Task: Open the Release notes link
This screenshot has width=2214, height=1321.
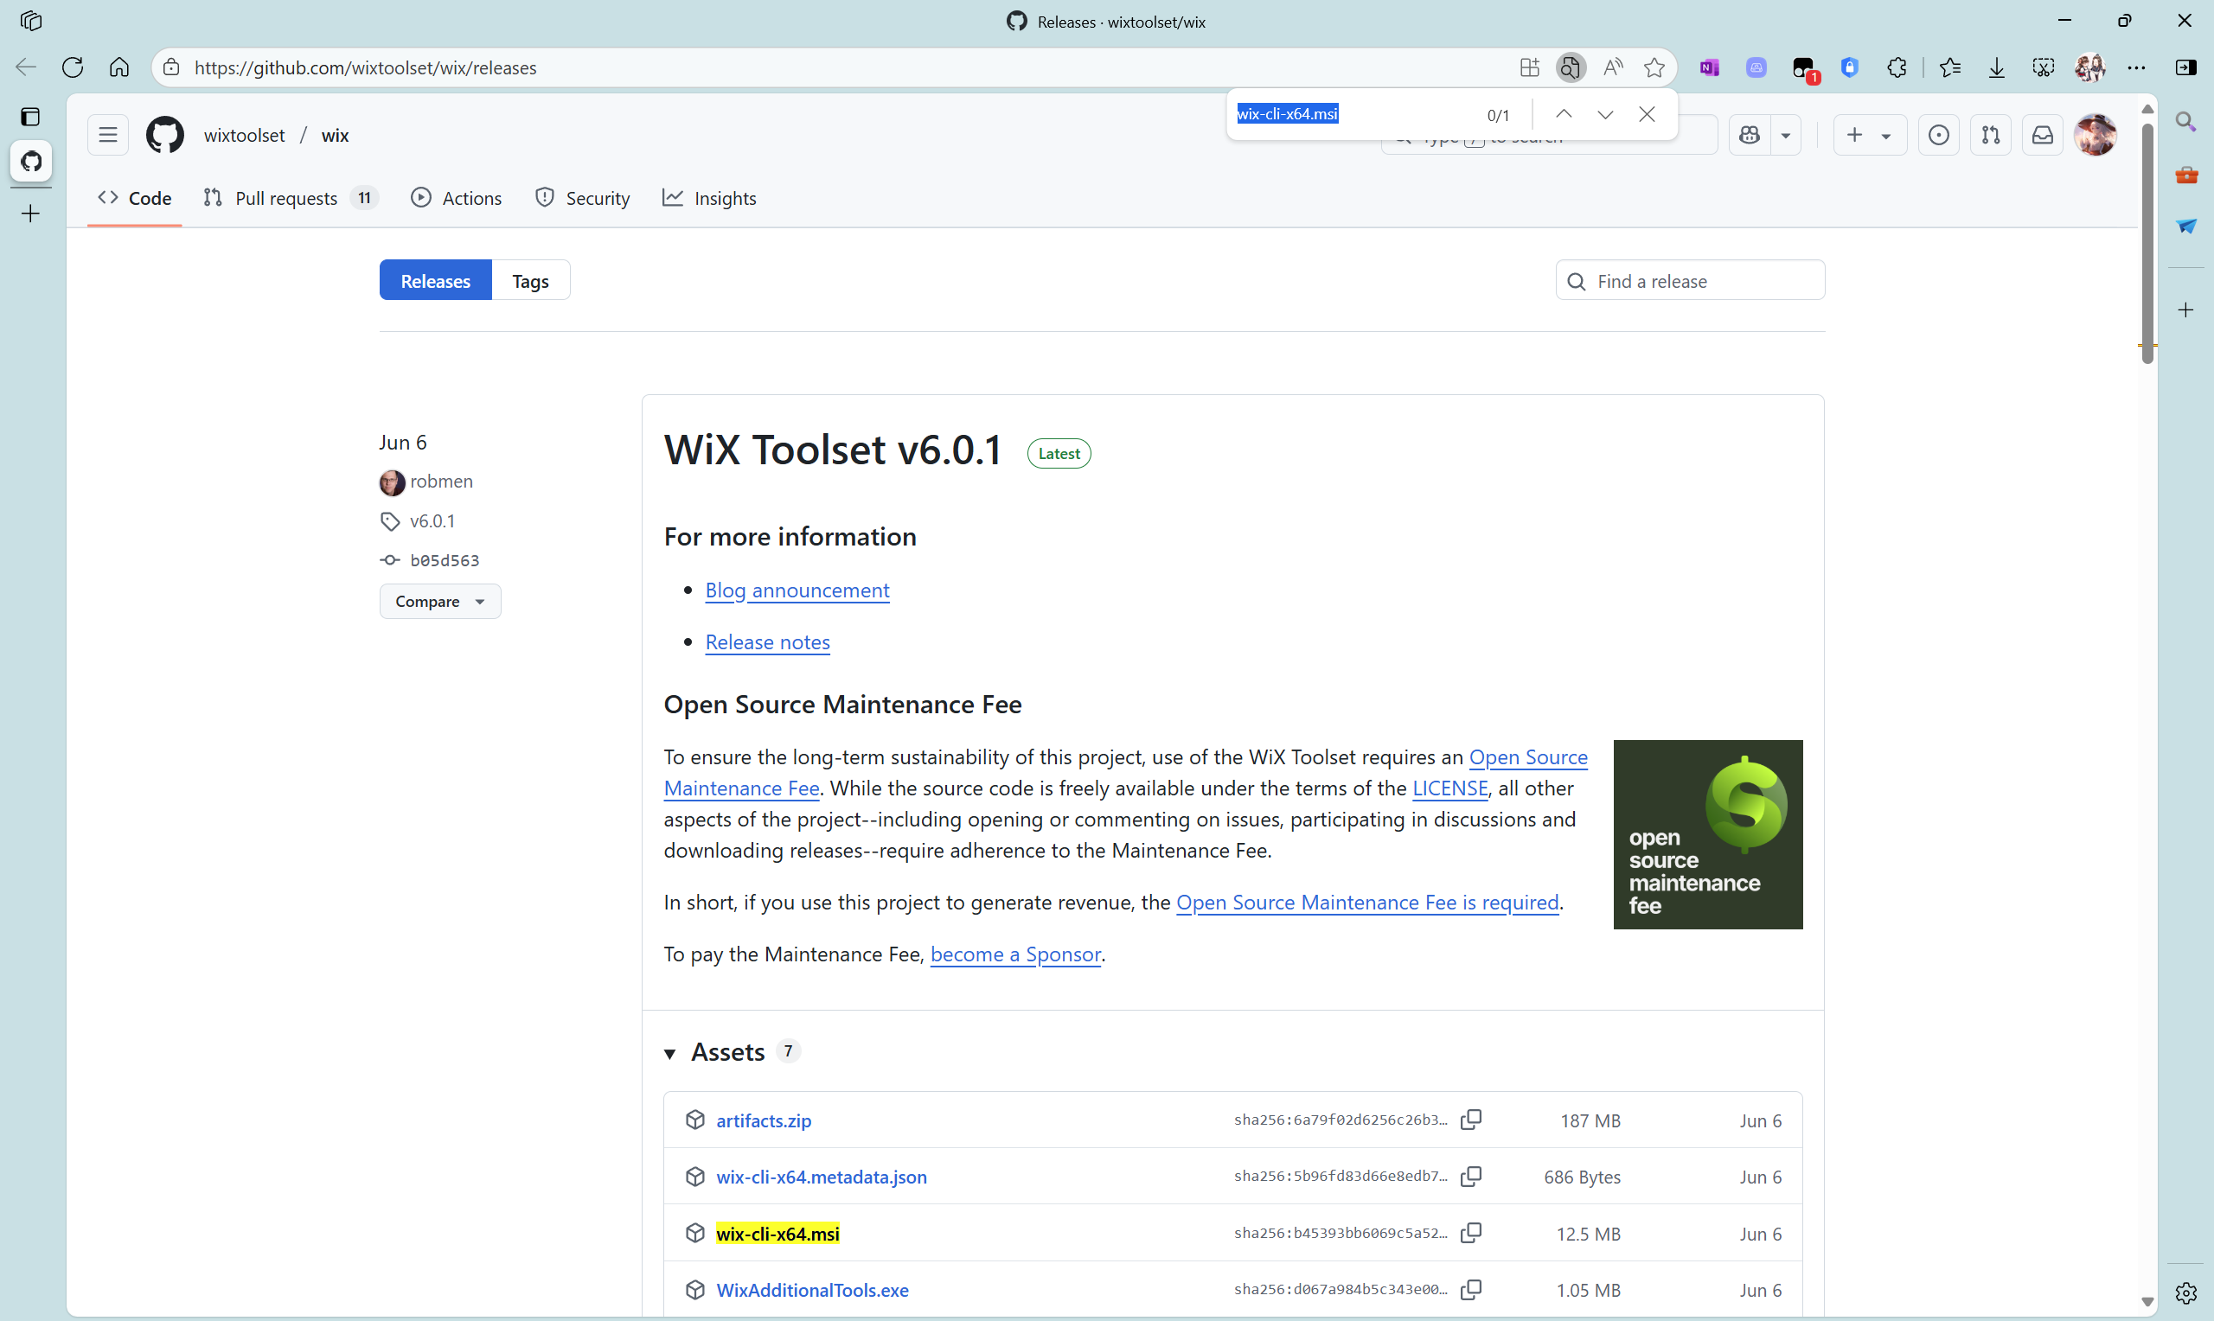Action: [x=767, y=641]
